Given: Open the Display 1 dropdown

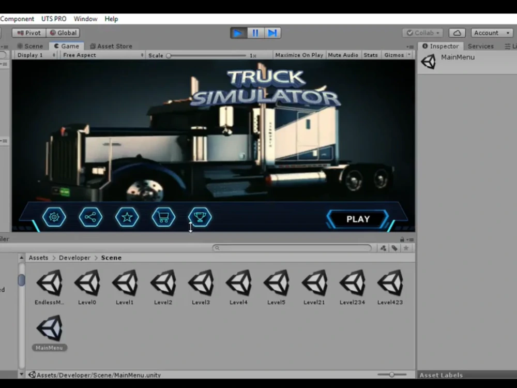Looking at the screenshot, I should [x=36, y=55].
